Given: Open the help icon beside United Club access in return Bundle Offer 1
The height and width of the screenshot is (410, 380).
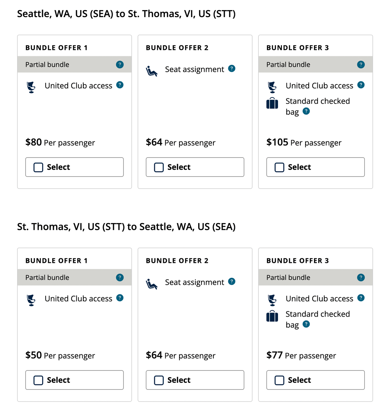Looking at the screenshot, I should point(119,297).
